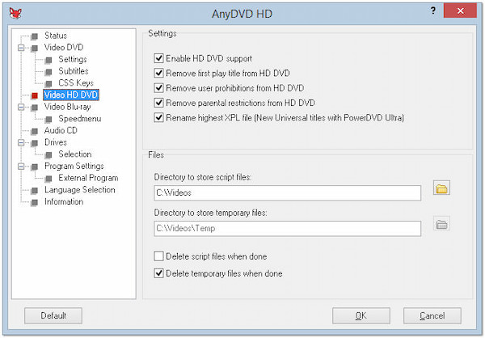Image resolution: width=485 pixels, height=338 pixels.
Task: Click the gray icon beside Subtitles
Action: (48, 72)
